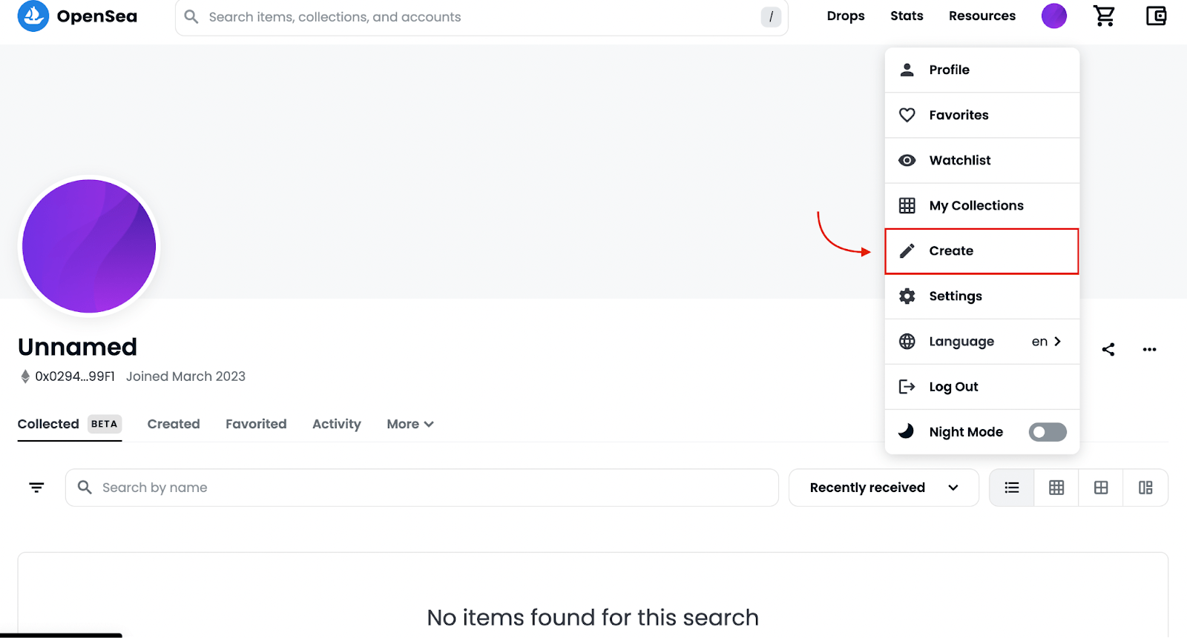Click the OpenSea sailboat logo
Image resolution: width=1187 pixels, height=638 pixels.
33,16
